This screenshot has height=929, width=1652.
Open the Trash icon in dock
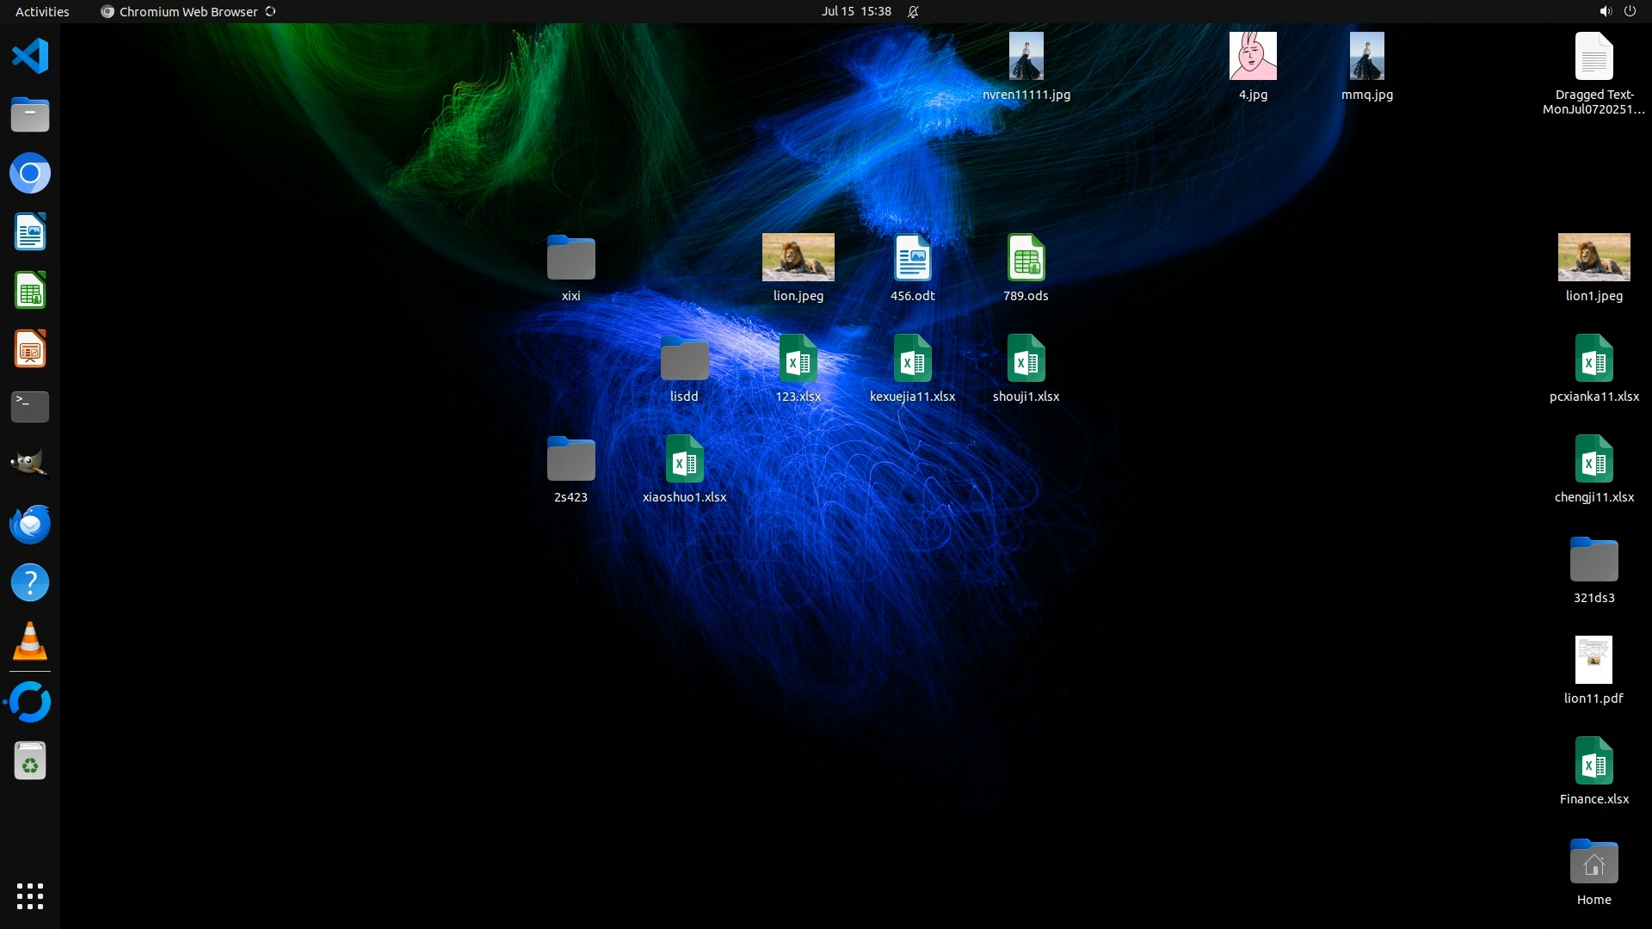point(30,761)
